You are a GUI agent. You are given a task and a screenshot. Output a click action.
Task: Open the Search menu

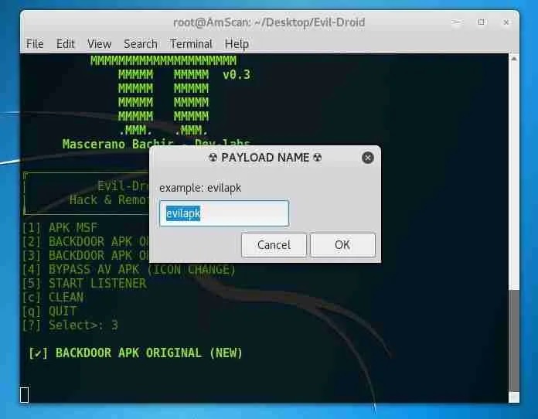coord(141,44)
